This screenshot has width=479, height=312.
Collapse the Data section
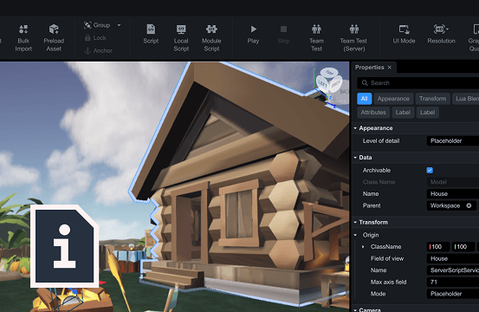point(355,158)
